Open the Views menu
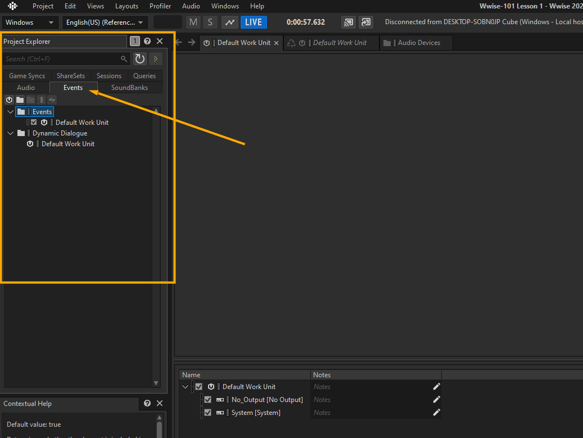Screen dimensions: 583x438 pos(95,6)
